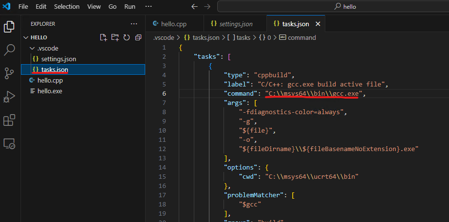Close the tasks.json tab
This screenshot has width=449, height=222.
(x=318, y=23)
